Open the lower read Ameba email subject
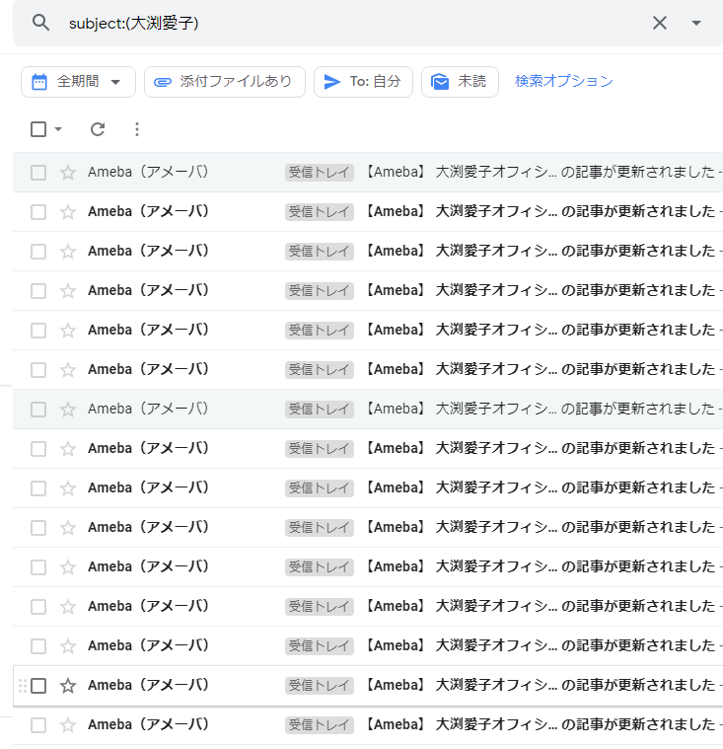This screenshot has height=749, width=723. pos(540,409)
